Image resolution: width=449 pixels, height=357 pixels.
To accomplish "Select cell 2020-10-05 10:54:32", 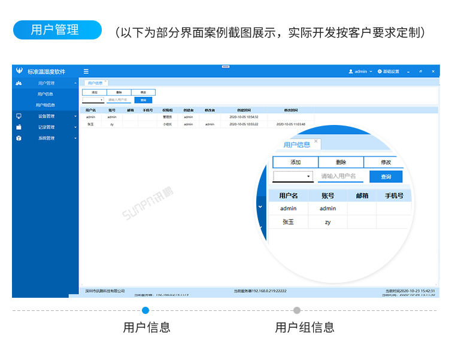I will [x=244, y=117].
